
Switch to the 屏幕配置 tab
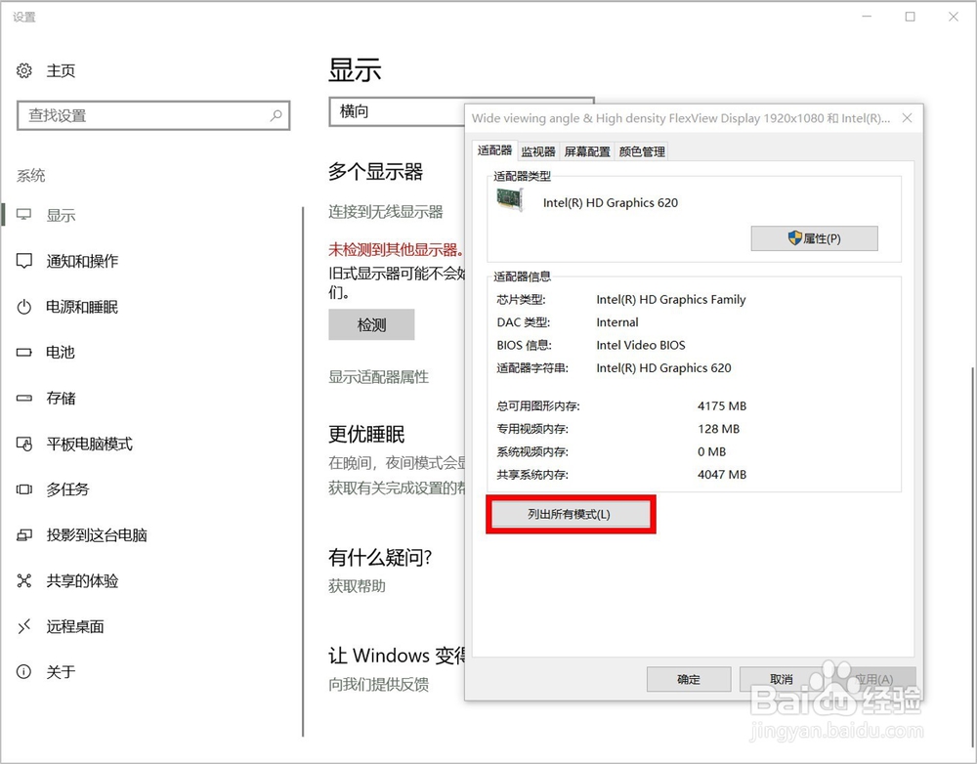[x=587, y=151]
